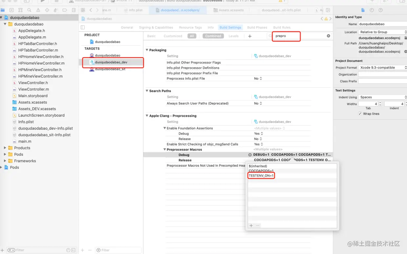This screenshot has height=254, width=407.
Task: Show the Test navigator diamond icon
Action: click(47, 10)
